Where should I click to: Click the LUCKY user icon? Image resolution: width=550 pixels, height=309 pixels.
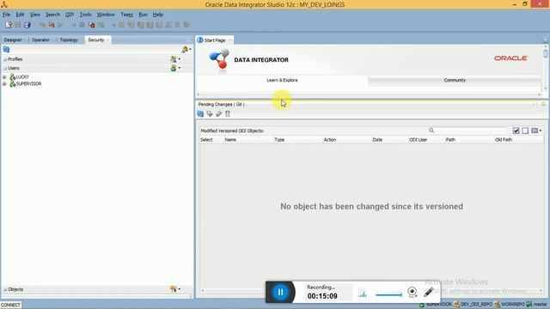point(13,76)
